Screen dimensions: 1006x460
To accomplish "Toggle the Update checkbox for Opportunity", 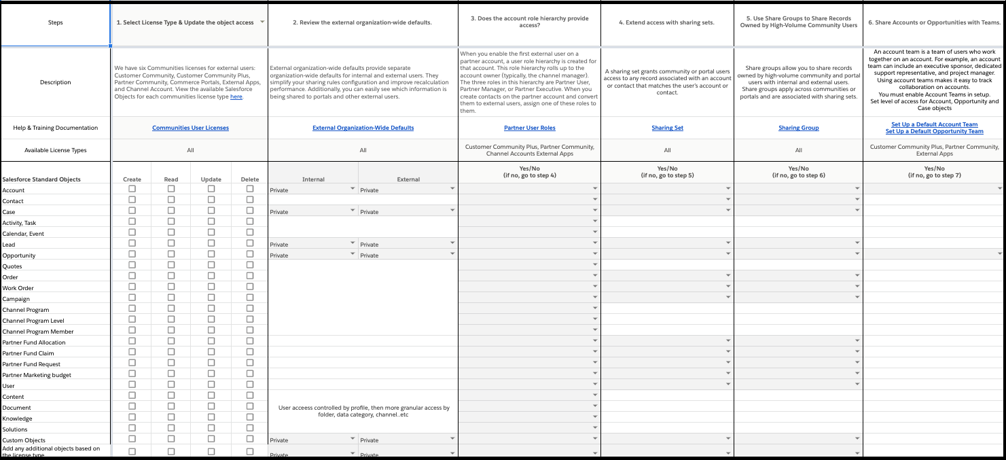I will click(x=211, y=255).
